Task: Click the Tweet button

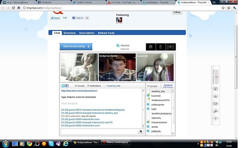Action: [x=55, y=18]
